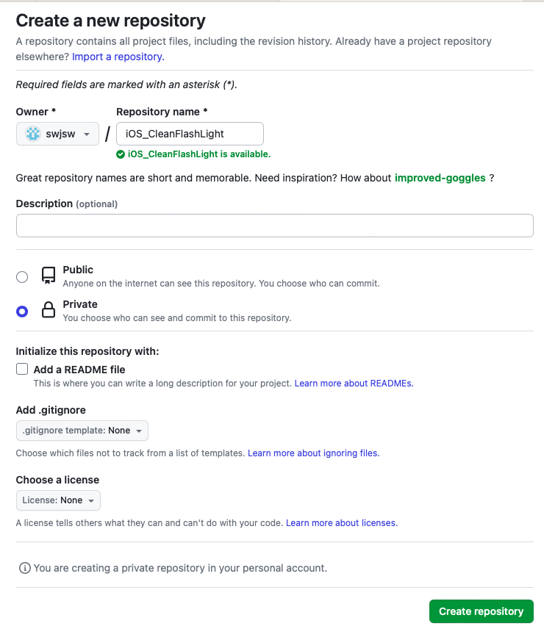
Task: Focus the Repository name input field
Action: [x=190, y=134]
